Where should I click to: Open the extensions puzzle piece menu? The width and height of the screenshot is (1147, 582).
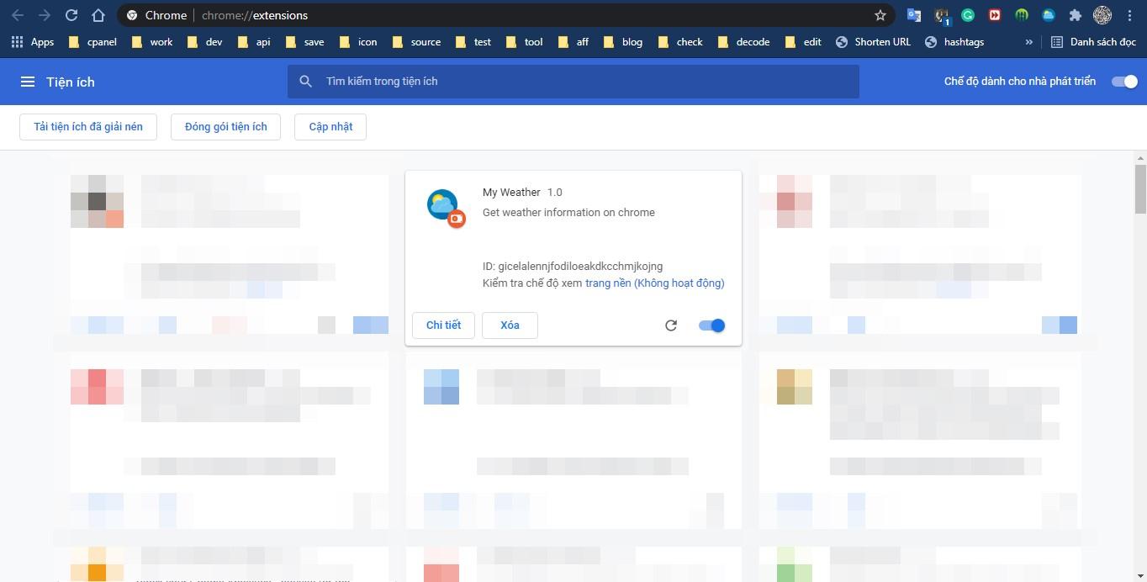tap(1075, 15)
